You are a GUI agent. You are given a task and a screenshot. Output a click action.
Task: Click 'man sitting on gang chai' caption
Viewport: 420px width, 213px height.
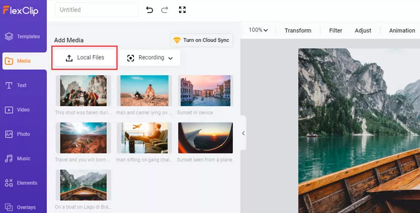coord(144,160)
